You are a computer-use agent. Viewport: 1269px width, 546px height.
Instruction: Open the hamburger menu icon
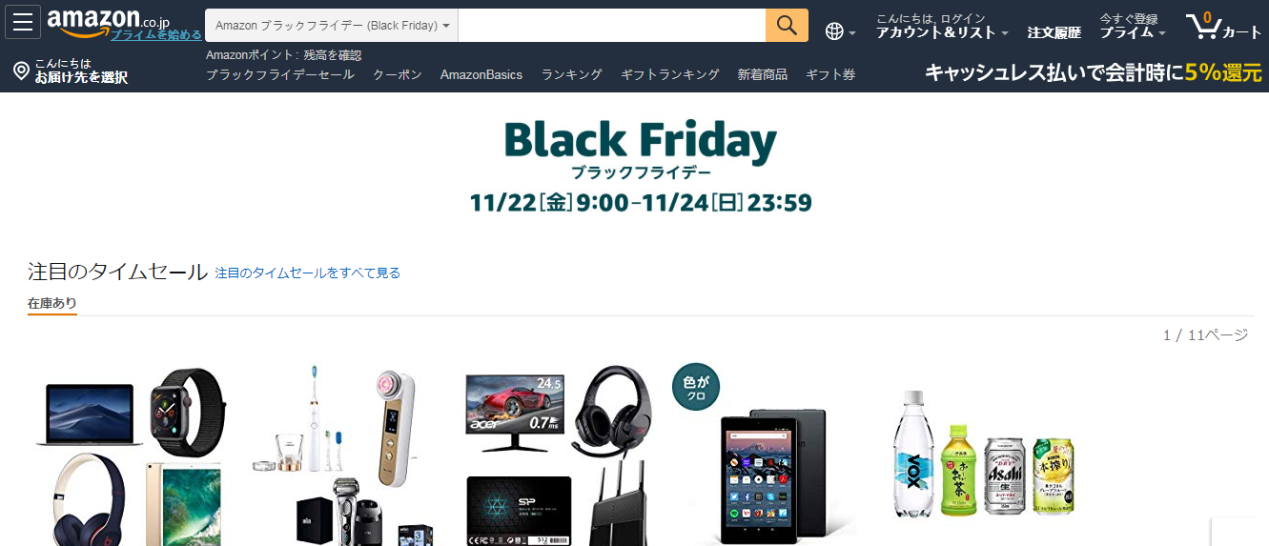(x=23, y=22)
